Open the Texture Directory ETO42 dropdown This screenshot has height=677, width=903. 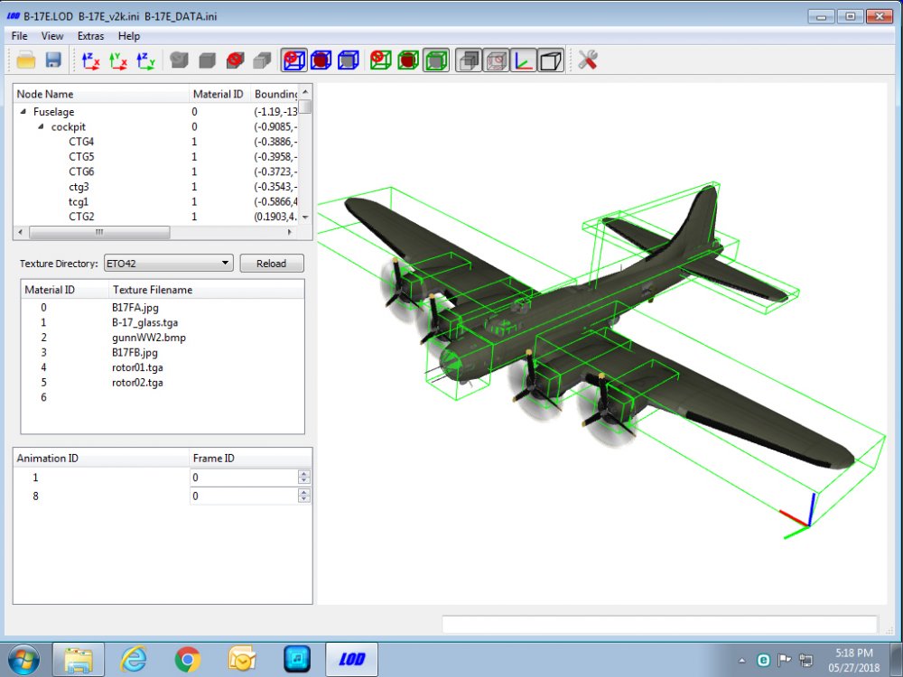[x=169, y=264]
